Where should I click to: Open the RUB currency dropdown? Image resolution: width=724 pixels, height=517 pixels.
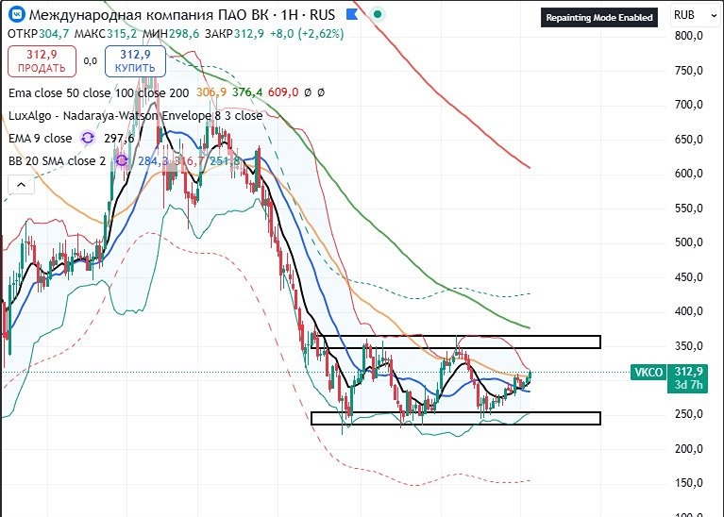tap(694, 16)
